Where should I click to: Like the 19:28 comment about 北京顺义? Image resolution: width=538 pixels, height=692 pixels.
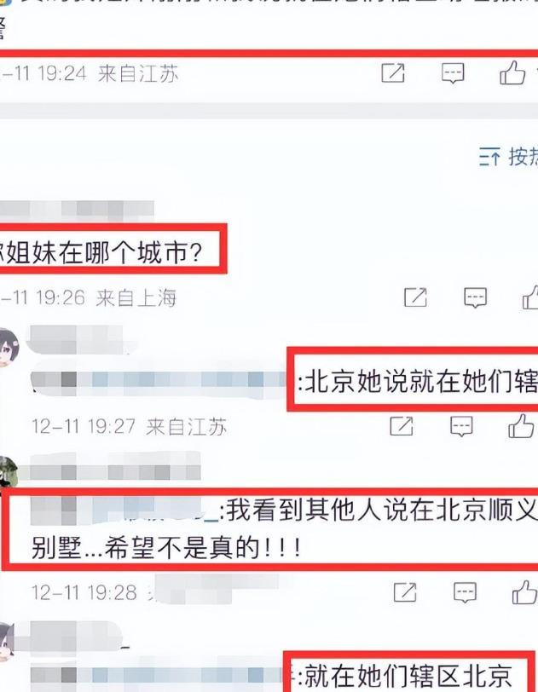[524, 592]
